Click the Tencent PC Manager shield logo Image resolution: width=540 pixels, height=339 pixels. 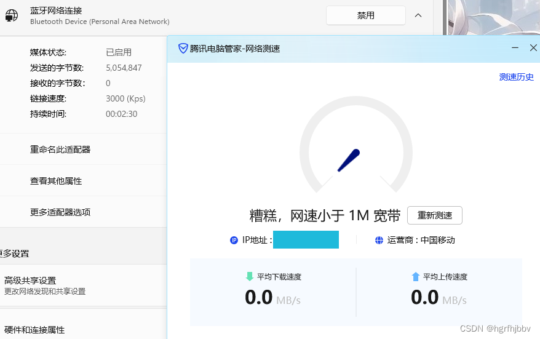pos(183,48)
